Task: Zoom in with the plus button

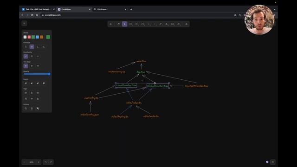Action: pos(39,162)
